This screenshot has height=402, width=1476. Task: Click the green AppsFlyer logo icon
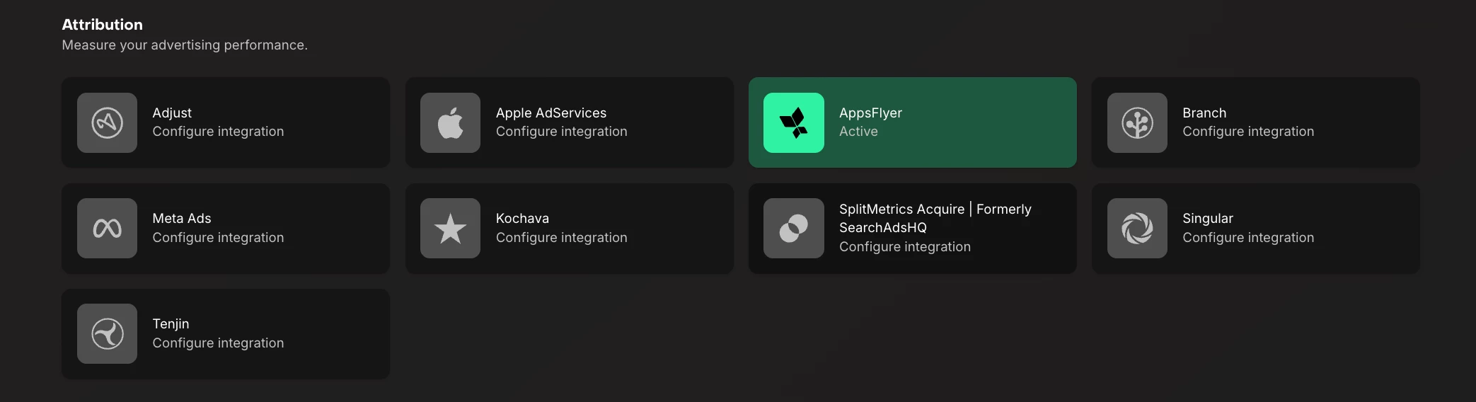pos(794,122)
